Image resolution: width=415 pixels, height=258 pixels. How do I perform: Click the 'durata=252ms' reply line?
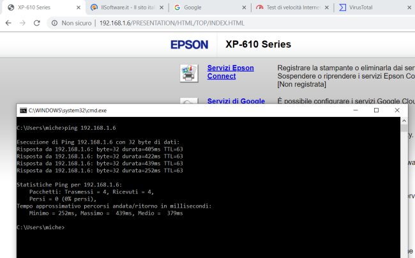[x=100, y=171]
